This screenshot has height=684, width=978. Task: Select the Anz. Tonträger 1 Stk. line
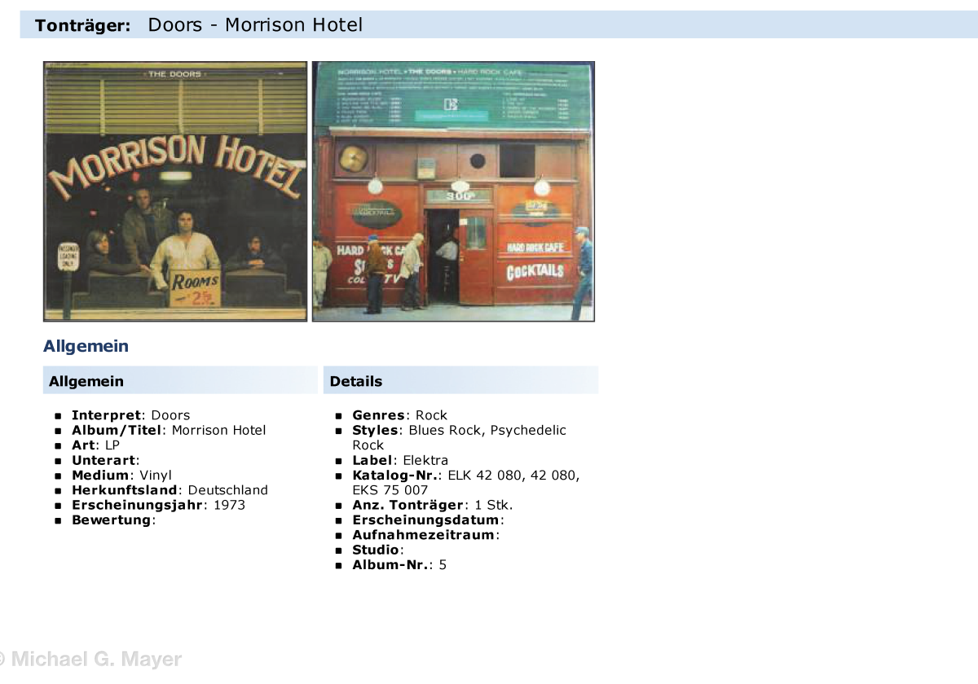(432, 505)
